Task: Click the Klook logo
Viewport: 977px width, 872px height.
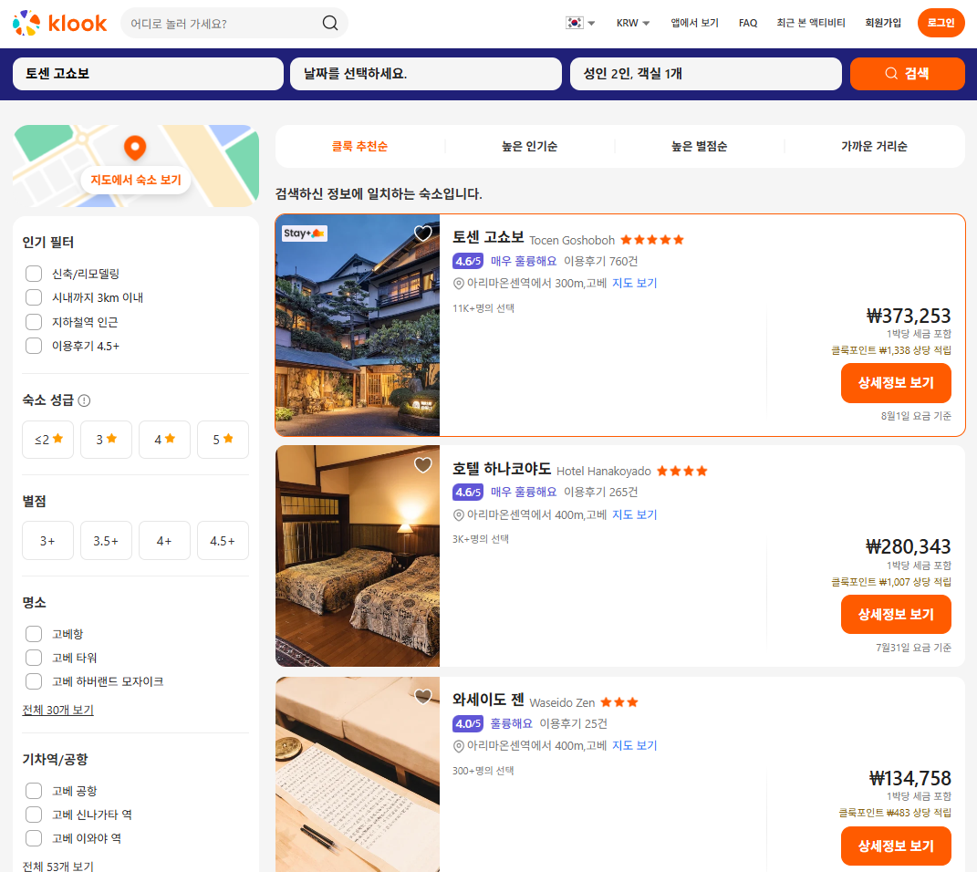Action: pos(60,23)
